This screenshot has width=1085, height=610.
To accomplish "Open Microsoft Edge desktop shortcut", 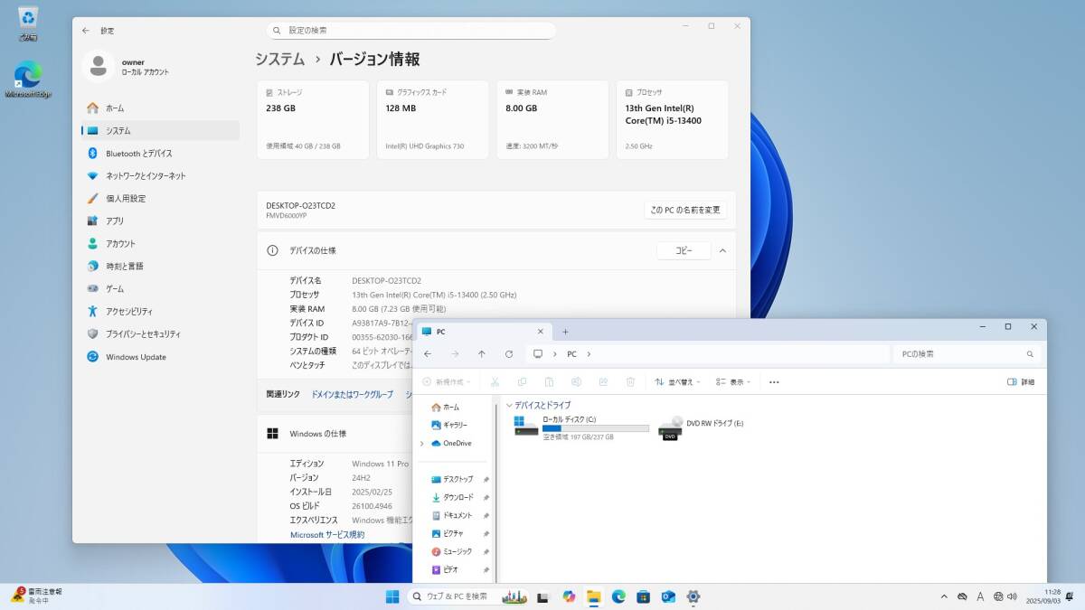I will click(x=28, y=79).
